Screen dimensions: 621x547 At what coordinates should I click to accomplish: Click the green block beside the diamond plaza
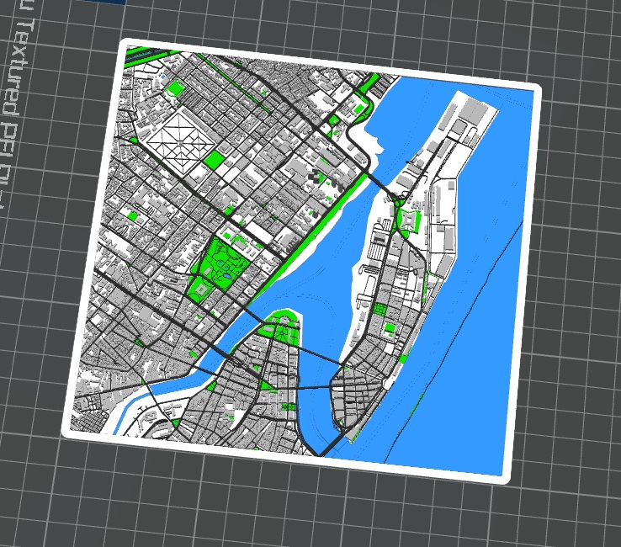pyautogui.click(x=215, y=160)
